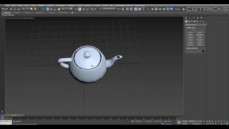Select the Select and Link tool
229x129 pixels.
11,9
